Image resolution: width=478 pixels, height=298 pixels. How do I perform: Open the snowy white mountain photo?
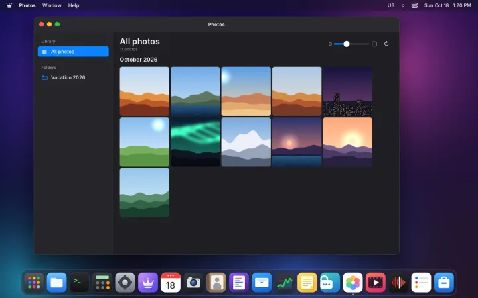[x=246, y=142]
